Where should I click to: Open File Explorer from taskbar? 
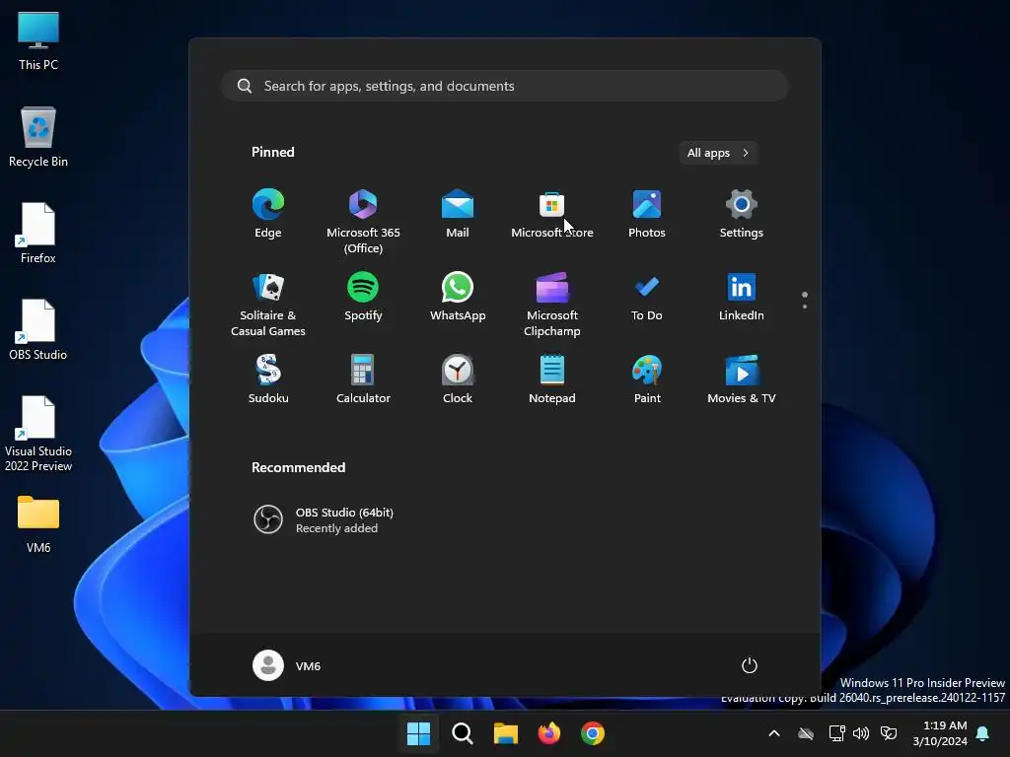506,733
